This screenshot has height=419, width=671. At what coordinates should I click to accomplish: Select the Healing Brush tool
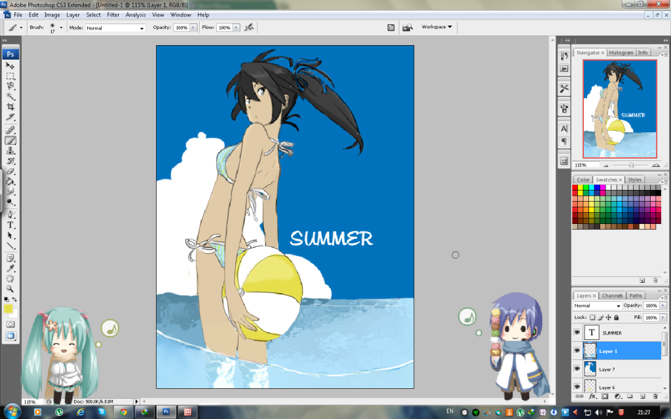(x=10, y=130)
